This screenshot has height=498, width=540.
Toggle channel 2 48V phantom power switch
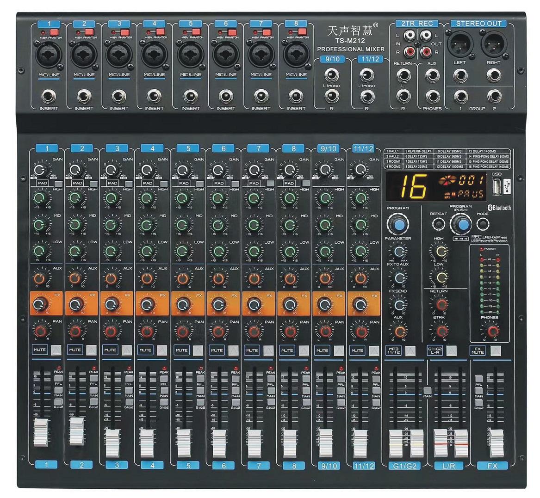tap(89, 31)
